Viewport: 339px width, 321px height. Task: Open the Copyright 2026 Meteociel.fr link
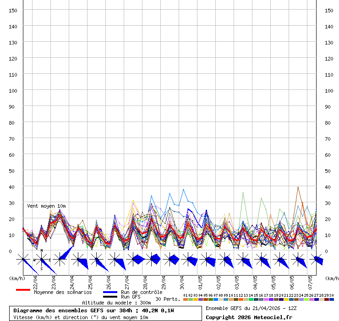249,317
